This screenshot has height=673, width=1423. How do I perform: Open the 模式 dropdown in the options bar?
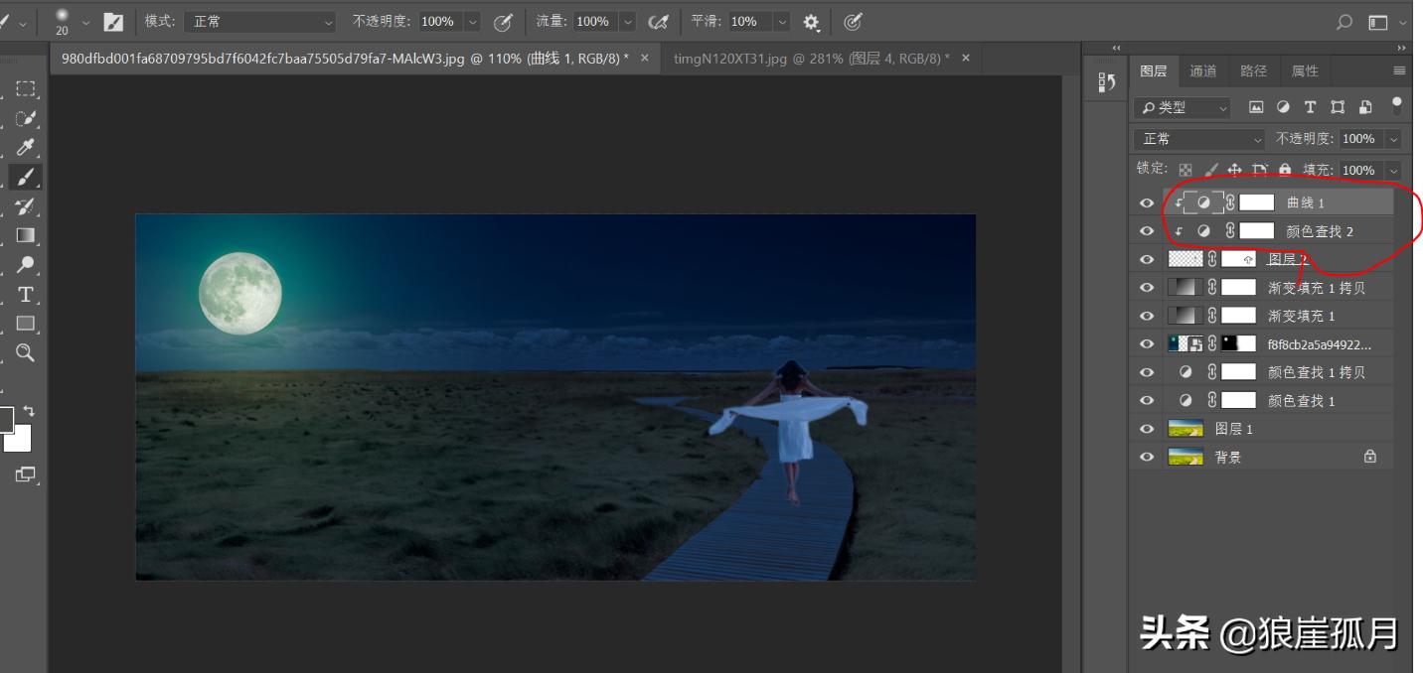[260, 20]
